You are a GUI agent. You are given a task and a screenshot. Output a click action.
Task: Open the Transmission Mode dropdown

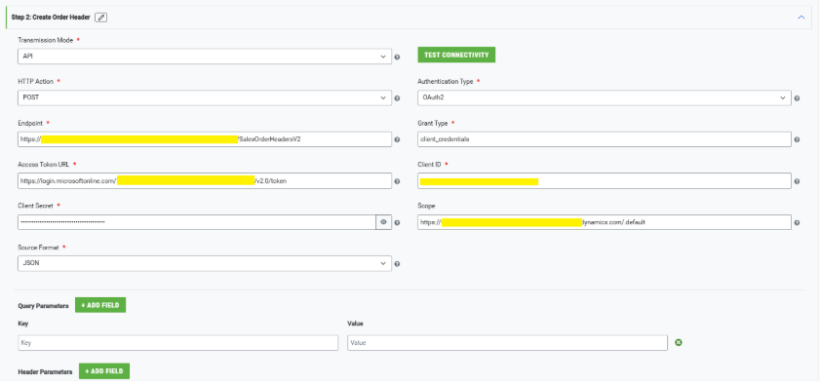[205, 57]
